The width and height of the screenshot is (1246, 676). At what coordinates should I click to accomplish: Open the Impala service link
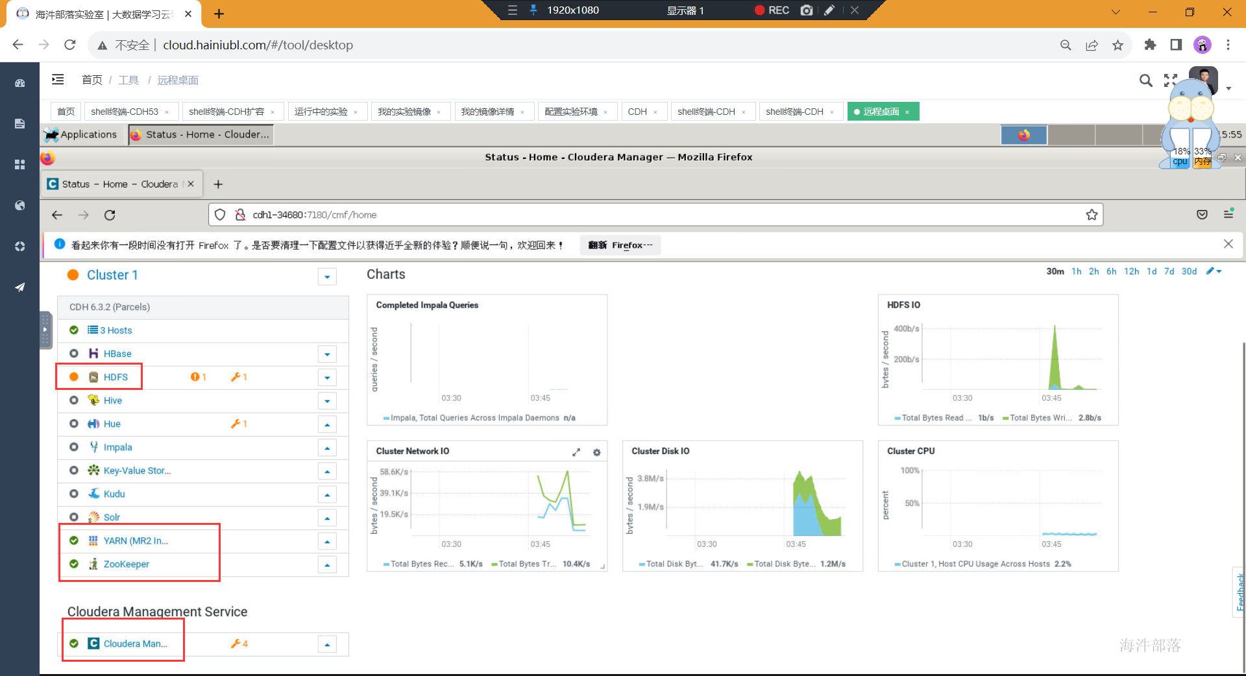click(x=117, y=447)
